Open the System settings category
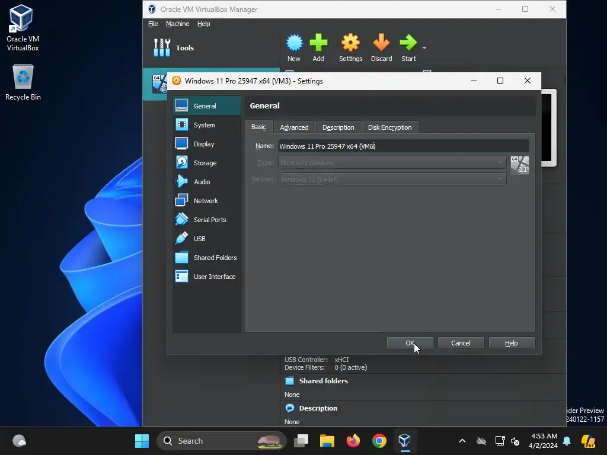Image resolution: width=607 pixels, height=455 pixels. [207, 125]
